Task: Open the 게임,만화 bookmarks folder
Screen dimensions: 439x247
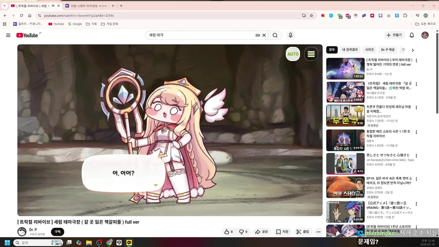Action: pos(109,24)
